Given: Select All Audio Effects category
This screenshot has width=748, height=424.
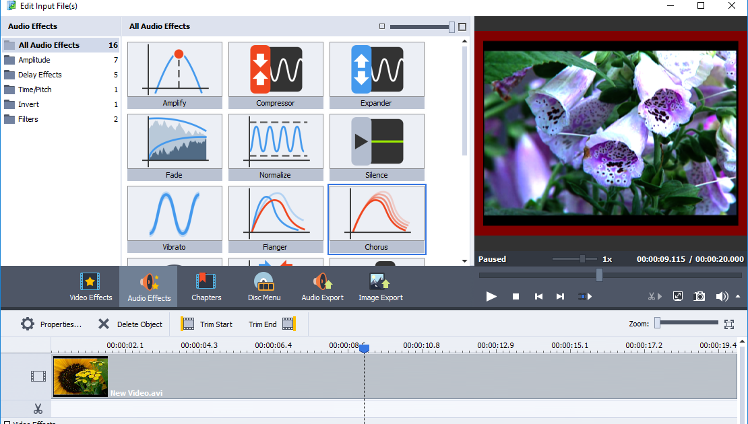Looking at the screenshot, I should (x=61, y=45).
